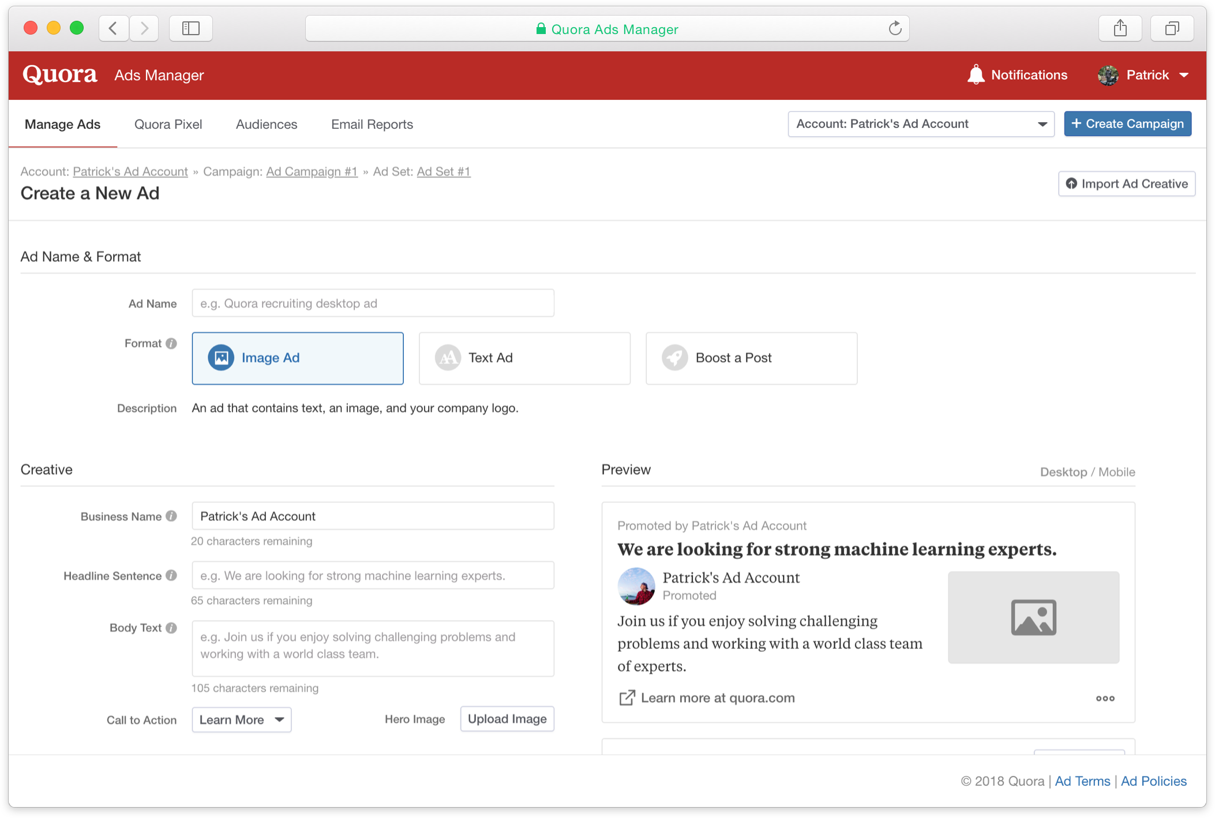The image size is (1215, 818).
Task: Click the Upload Image button
Action: [x=507, y=719]
